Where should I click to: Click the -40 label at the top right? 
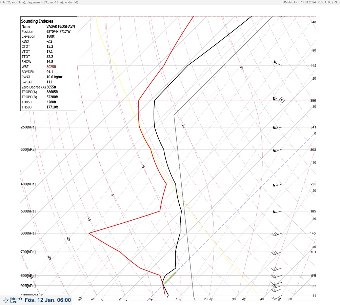point(314,22)
